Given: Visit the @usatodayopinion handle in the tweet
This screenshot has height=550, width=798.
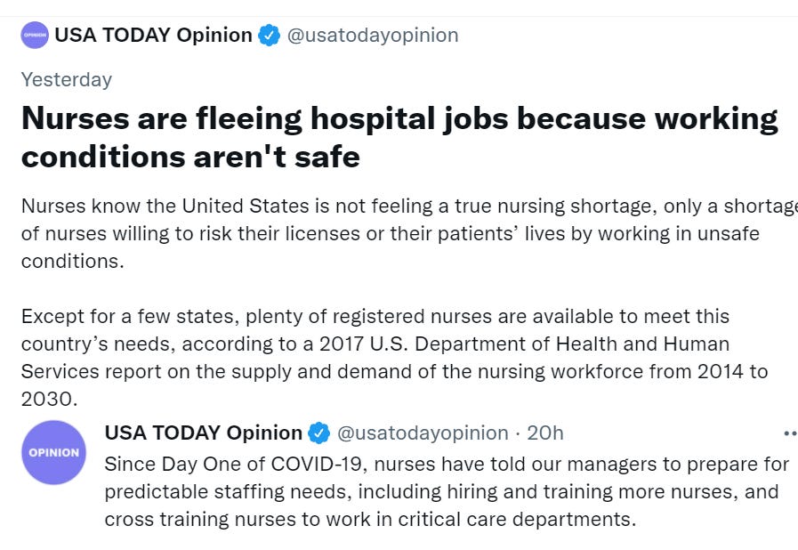Looking at the screenshot, I should pyautogui.click(x=423, y=433).
